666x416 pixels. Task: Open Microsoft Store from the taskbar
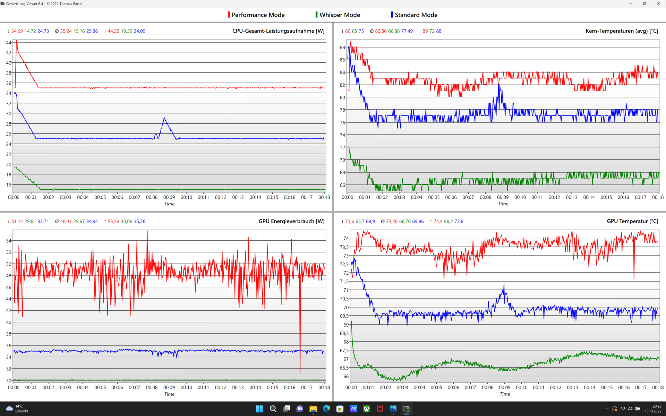[x=340, y=409]
